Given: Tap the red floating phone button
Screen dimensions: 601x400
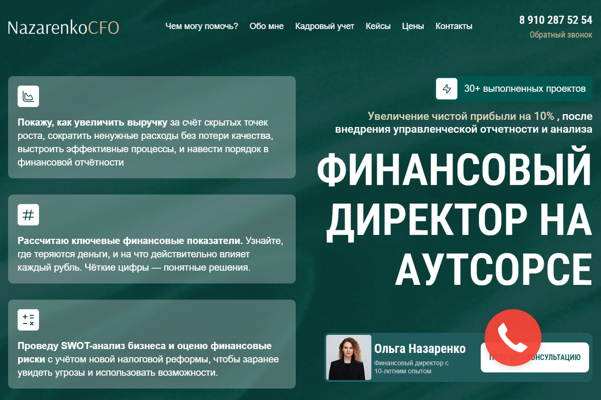Looking at the screenshot, I should point(513,338).
